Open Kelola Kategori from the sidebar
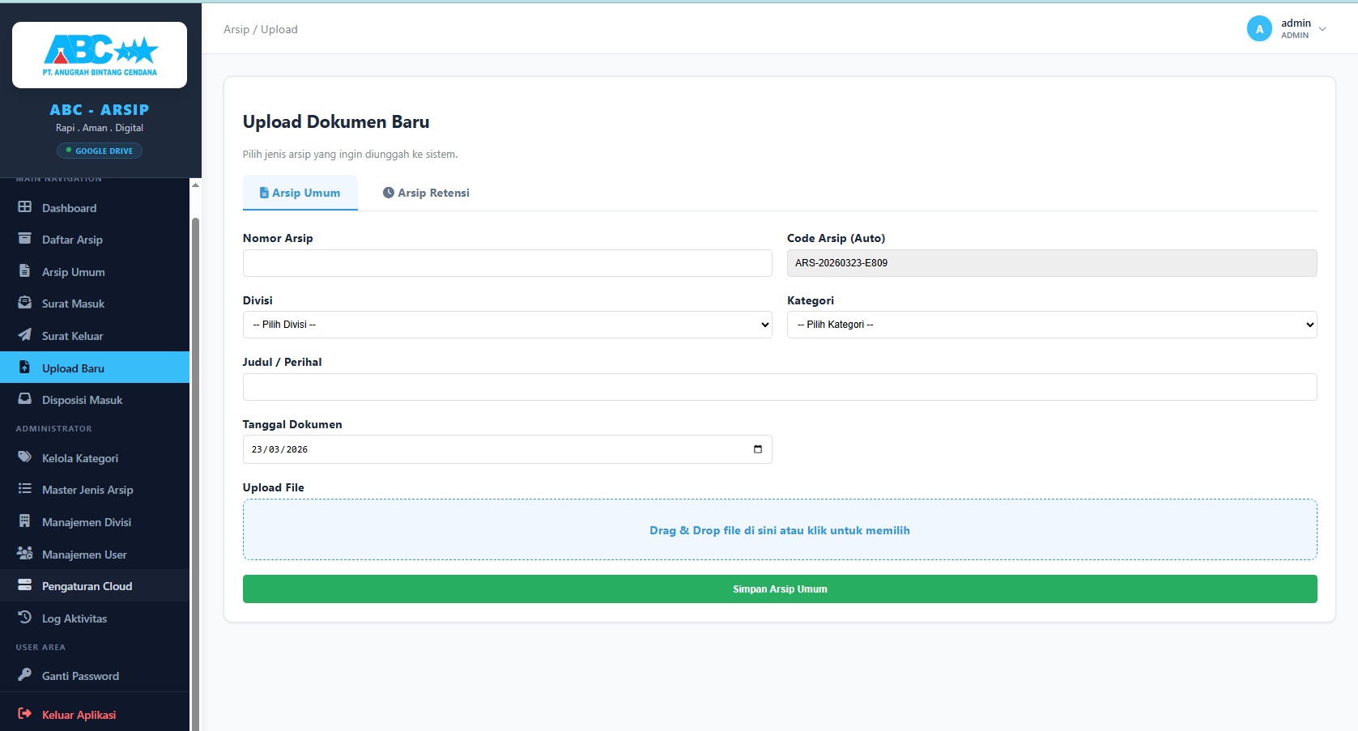This screenshot has width=1358, height=731. pyautogui.click(x=95, y=458)
